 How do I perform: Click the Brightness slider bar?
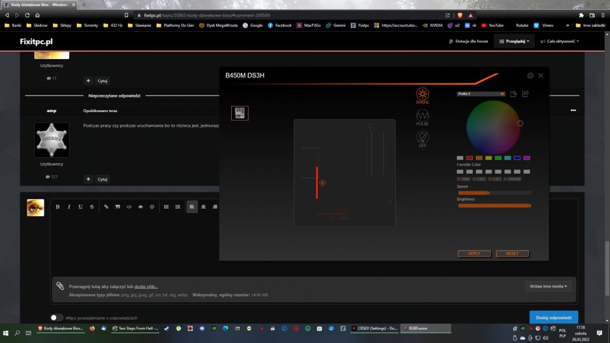click(x=494, y=205)
